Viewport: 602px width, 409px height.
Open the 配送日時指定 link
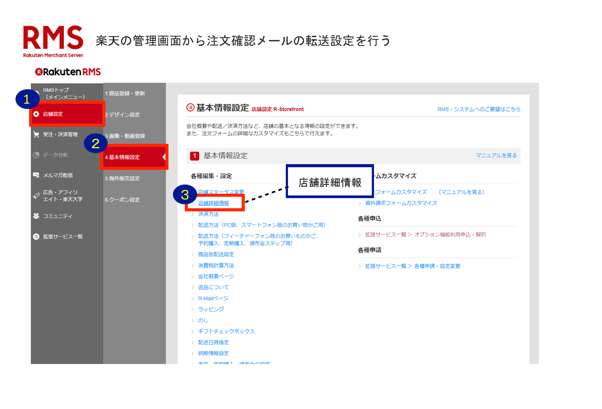[x=213, y=342]
